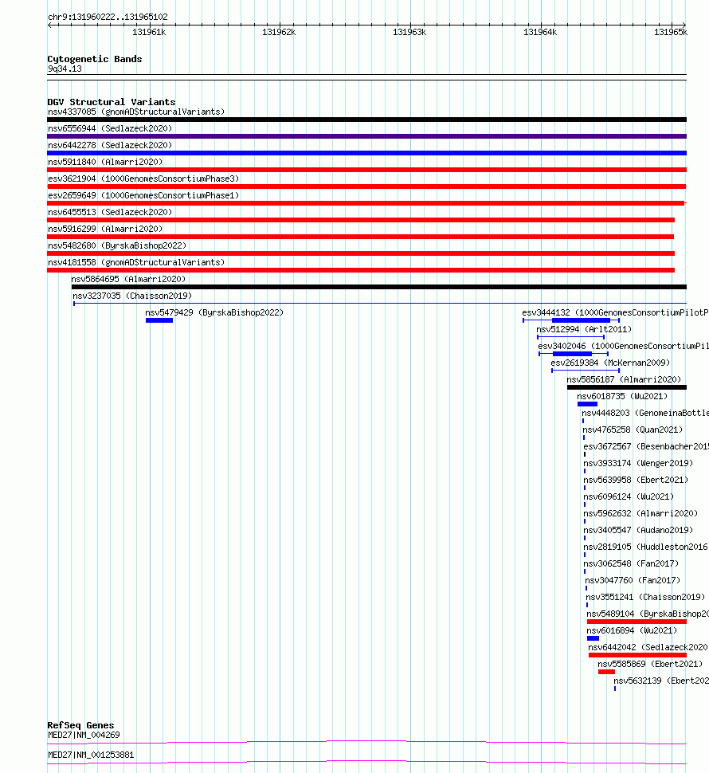
Task: Open nsv5639958 (Ebert2021) label
Action: [636, 481]
